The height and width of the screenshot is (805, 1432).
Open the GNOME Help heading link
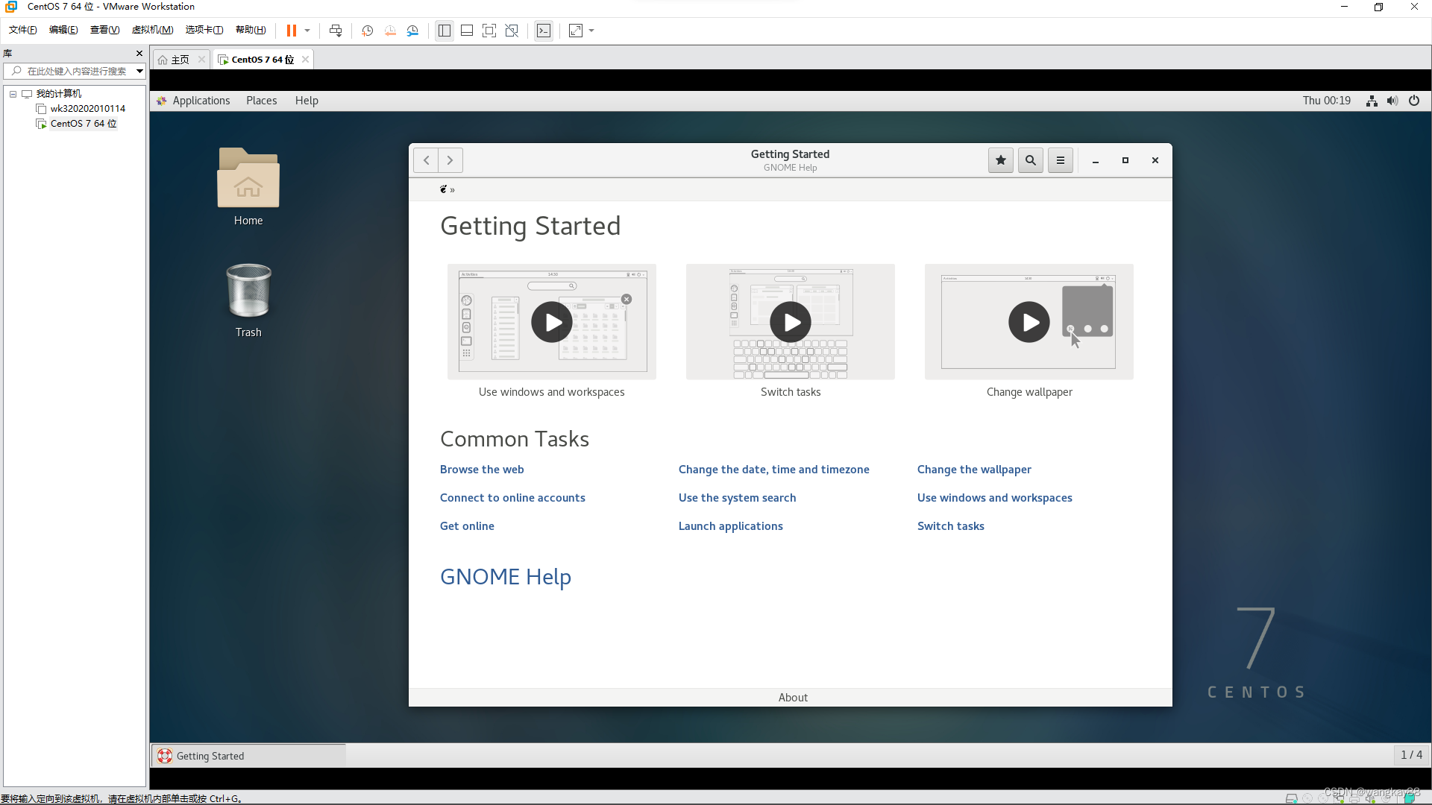point(506,577)
